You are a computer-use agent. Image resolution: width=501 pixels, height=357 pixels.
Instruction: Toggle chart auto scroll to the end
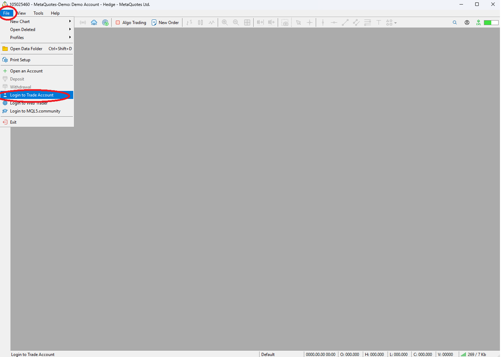pyautogui.click(x=260, y=23)
